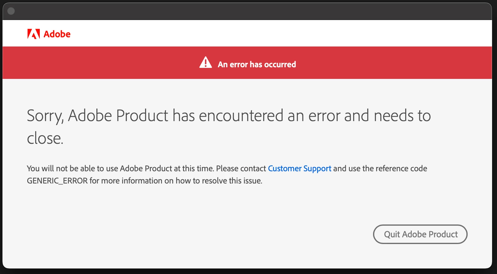Click "at this time." in the body text
Viewport: 497px width, 274px height.
(x=194, y=168)
